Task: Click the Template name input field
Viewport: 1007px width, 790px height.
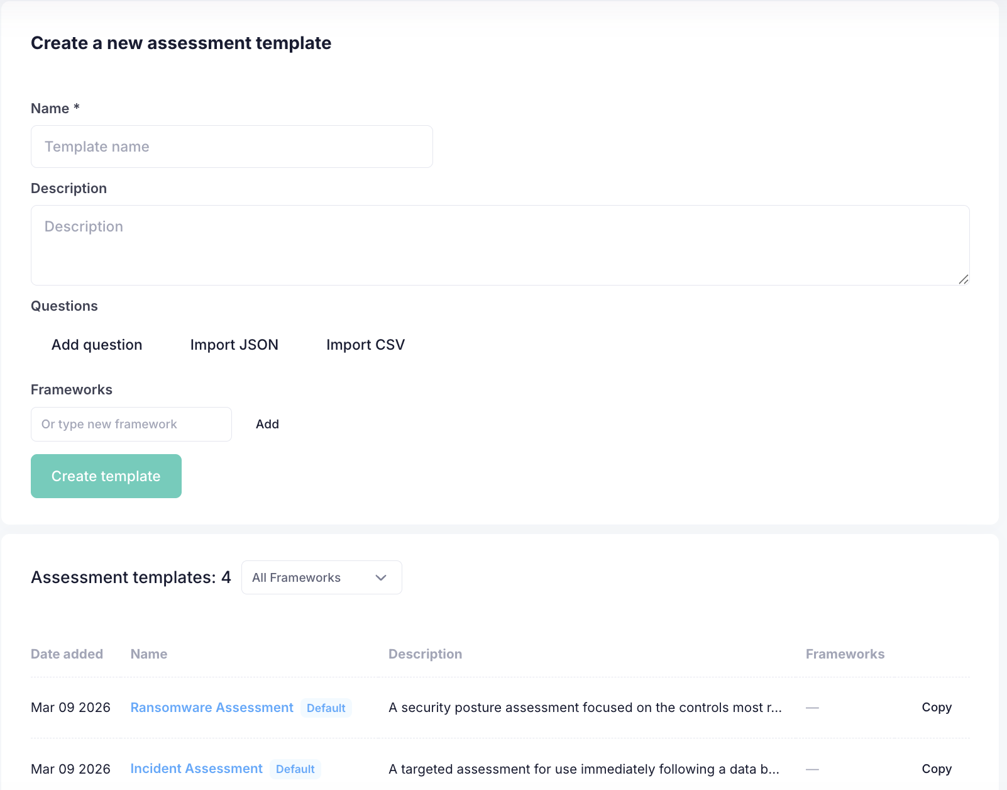Action: [231, 147]
